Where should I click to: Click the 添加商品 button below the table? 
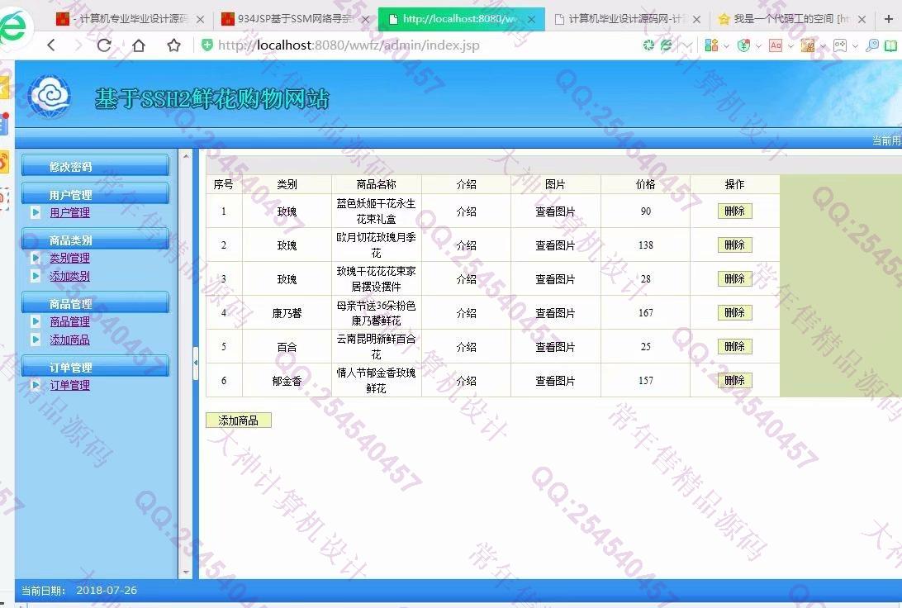238,420
